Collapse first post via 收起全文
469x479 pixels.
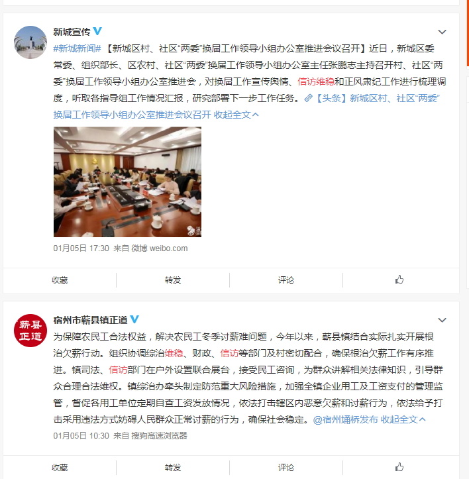[236, 115]
